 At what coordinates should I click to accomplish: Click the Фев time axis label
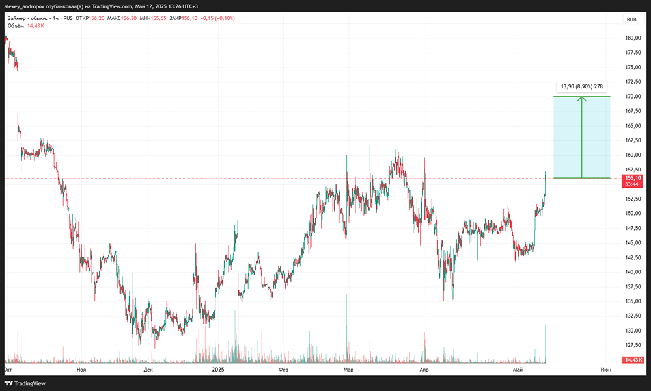(x=283, y=370)
